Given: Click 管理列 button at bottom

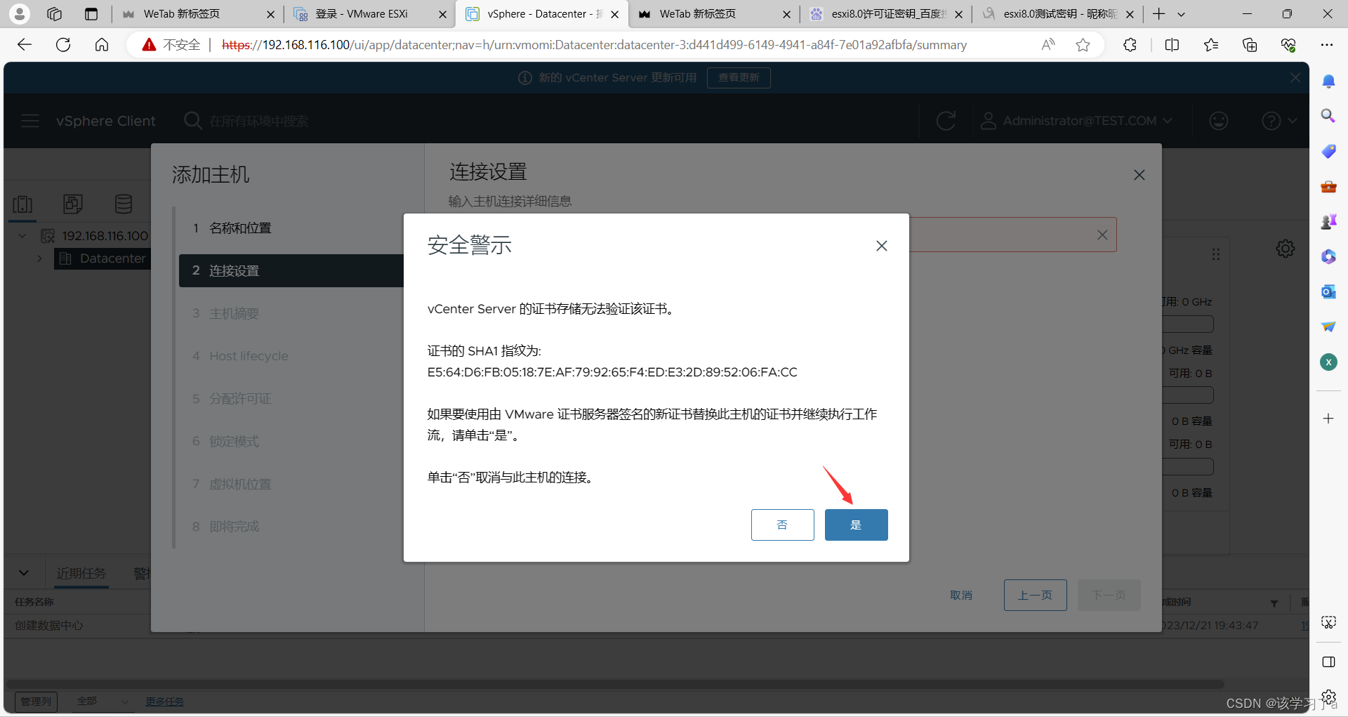Looking at the screenshot, I should click(x=36, y=702).
